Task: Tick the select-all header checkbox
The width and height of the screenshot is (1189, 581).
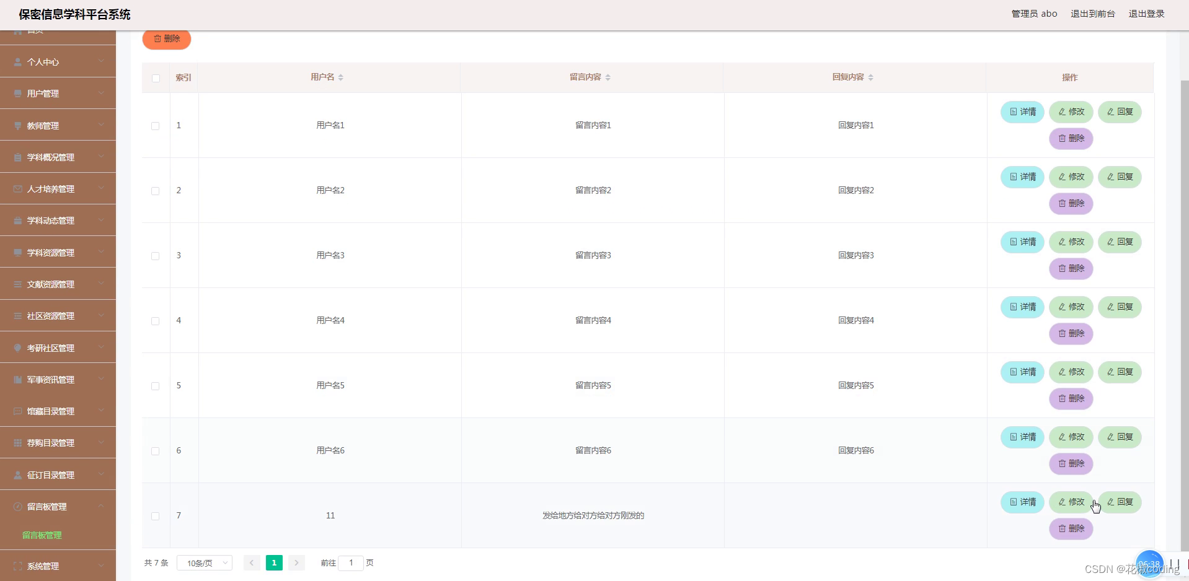Action: [156, 78]
